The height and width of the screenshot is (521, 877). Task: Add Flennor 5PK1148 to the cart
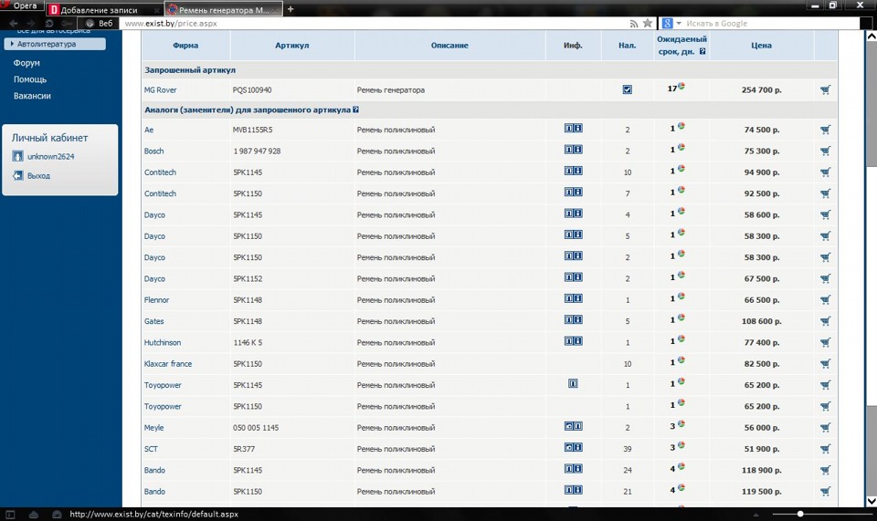click(826, 300)
